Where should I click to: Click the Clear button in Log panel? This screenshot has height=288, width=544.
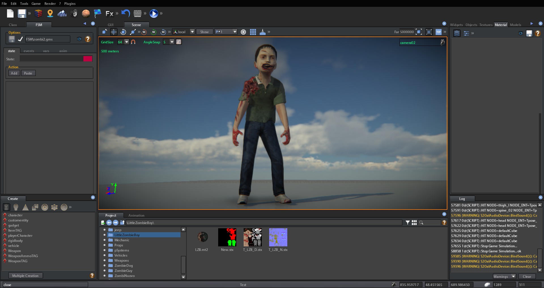pyautogui.click(x=526, y=276)
